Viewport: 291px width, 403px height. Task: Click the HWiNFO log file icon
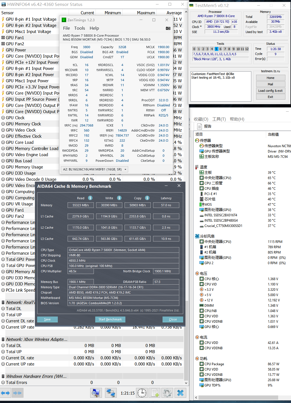(x=155, y=393)
